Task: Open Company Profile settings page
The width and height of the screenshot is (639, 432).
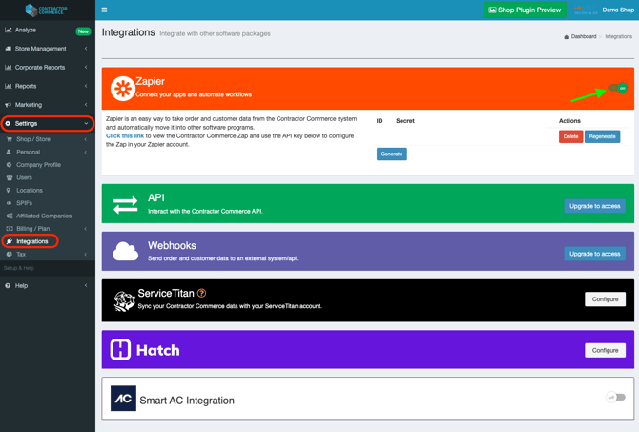Action: [38, 165]
